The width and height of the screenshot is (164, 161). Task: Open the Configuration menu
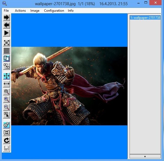[x=54, y=11]
